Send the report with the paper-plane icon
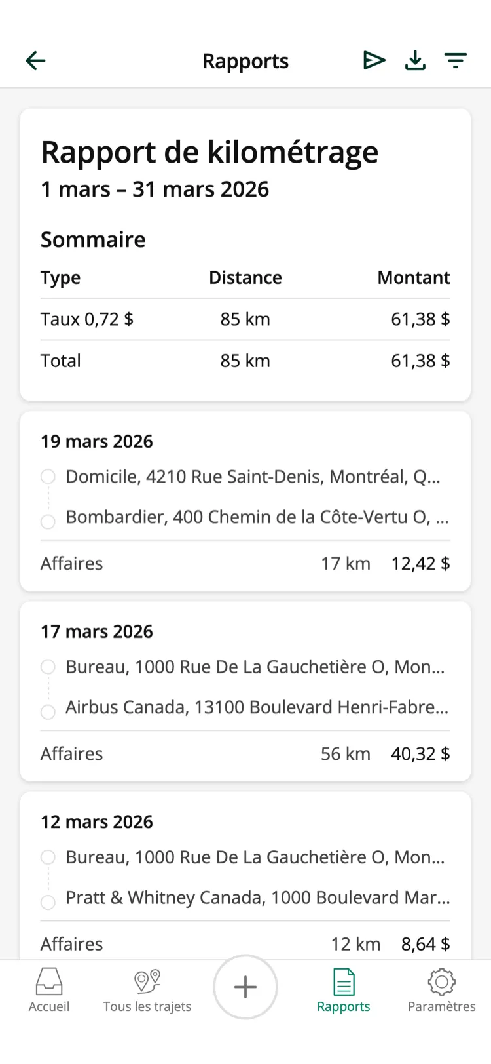The image size is (491, 1064). click(x=374, y=60)
